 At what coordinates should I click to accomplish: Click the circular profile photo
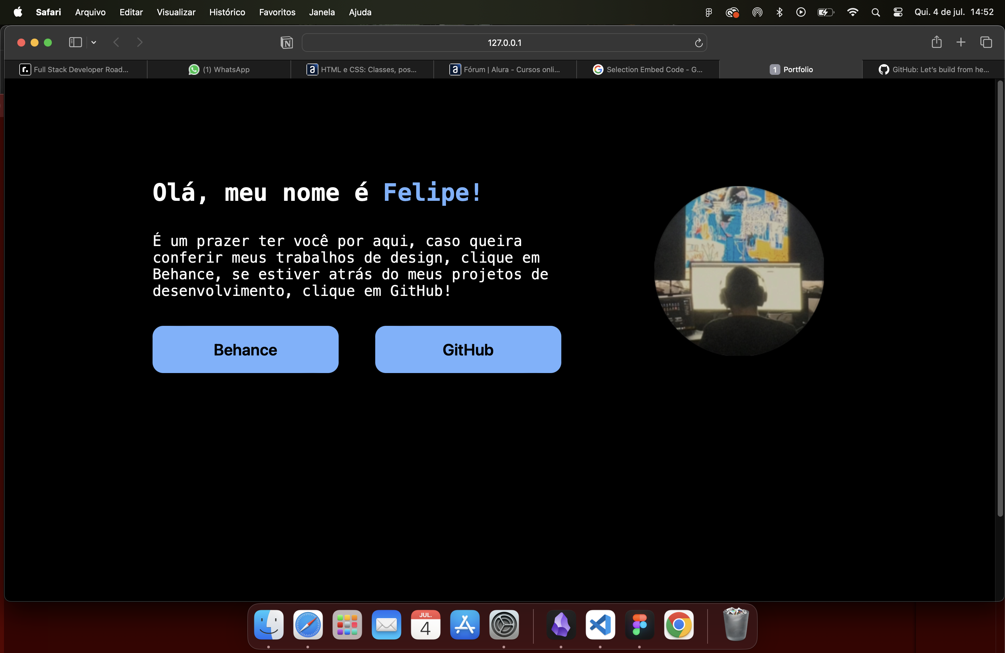pyautogui.click(x=739, y=271)
